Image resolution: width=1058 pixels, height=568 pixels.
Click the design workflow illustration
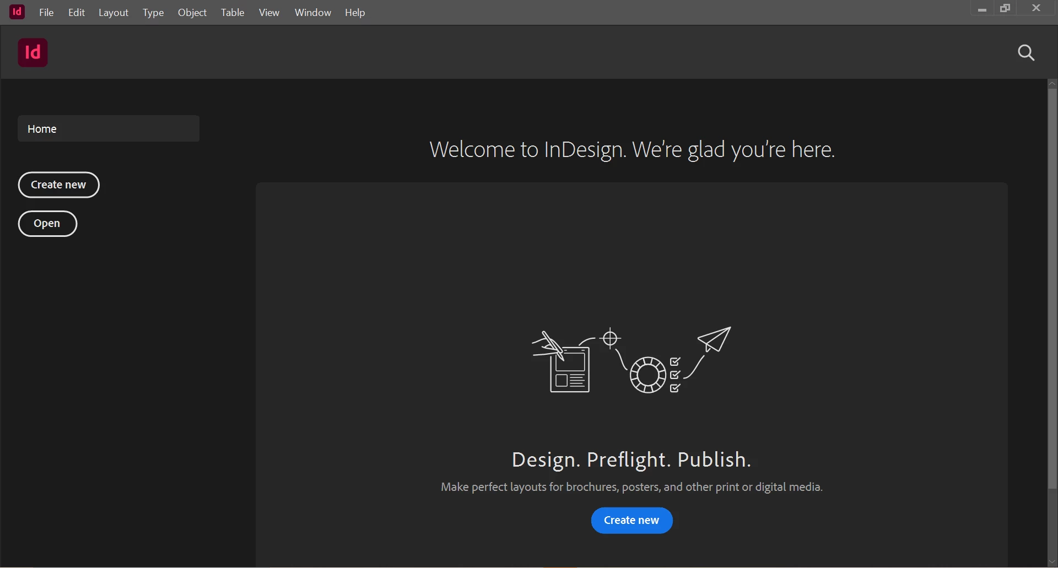coord(631,360)
